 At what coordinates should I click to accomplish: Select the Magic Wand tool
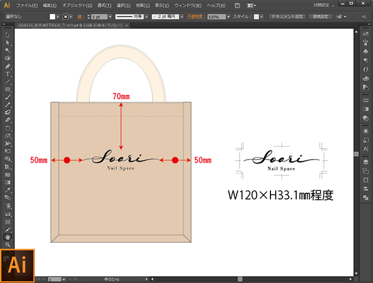8,51
